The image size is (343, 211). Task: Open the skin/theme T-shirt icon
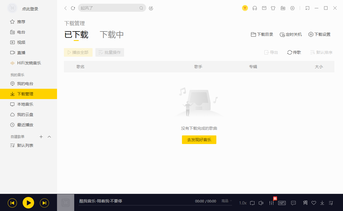[273, 8]
